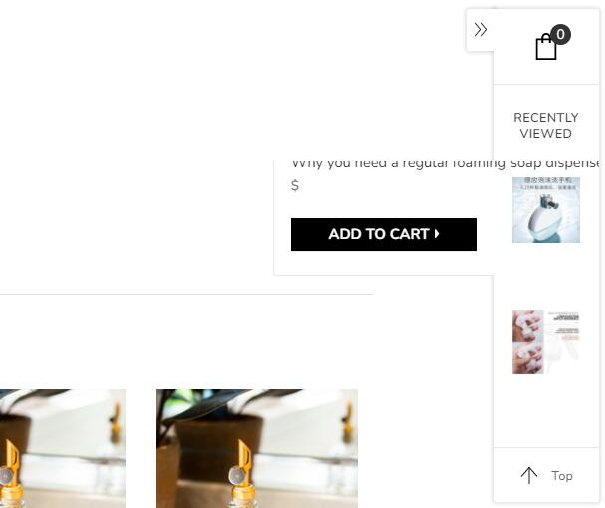Click the gold pump head in right image
This screenshot has width=605, height=508.
[x=241, y=469]
